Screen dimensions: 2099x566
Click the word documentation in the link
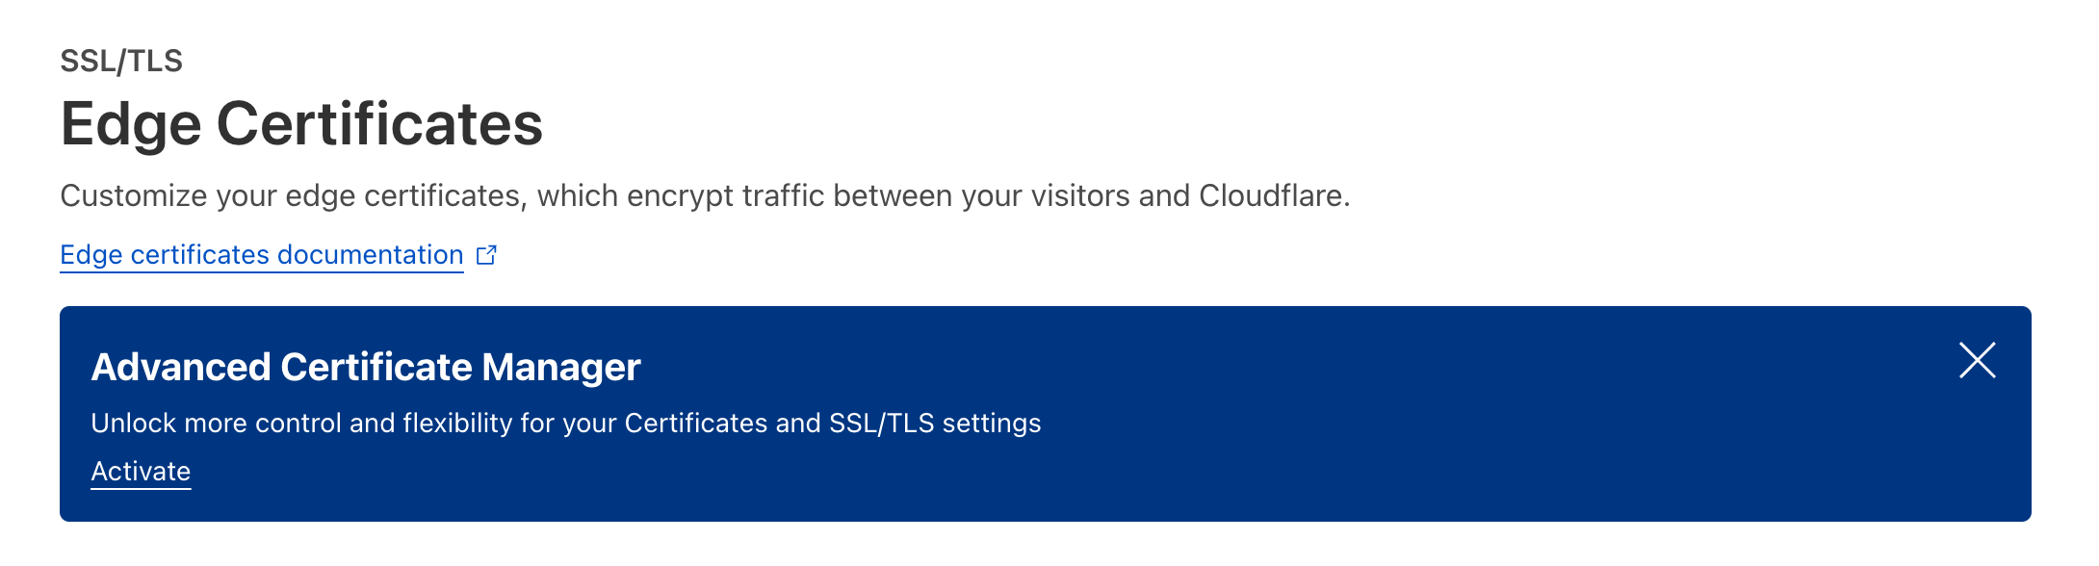coord(370,255)
